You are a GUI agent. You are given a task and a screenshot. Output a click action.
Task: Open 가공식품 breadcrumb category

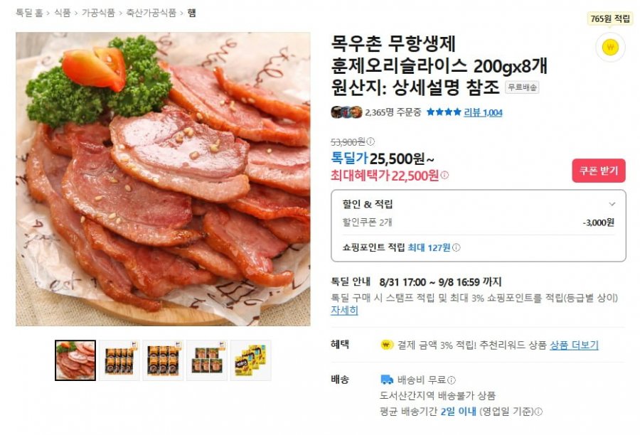(x=98, y=13)
